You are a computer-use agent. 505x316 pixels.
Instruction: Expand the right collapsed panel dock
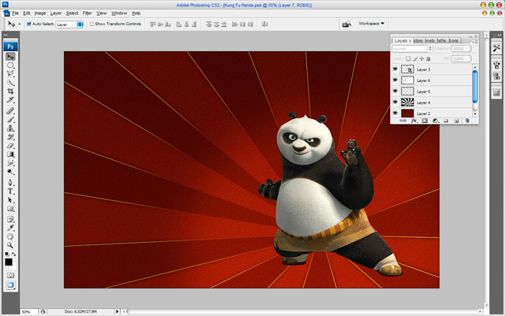point(499,35)
